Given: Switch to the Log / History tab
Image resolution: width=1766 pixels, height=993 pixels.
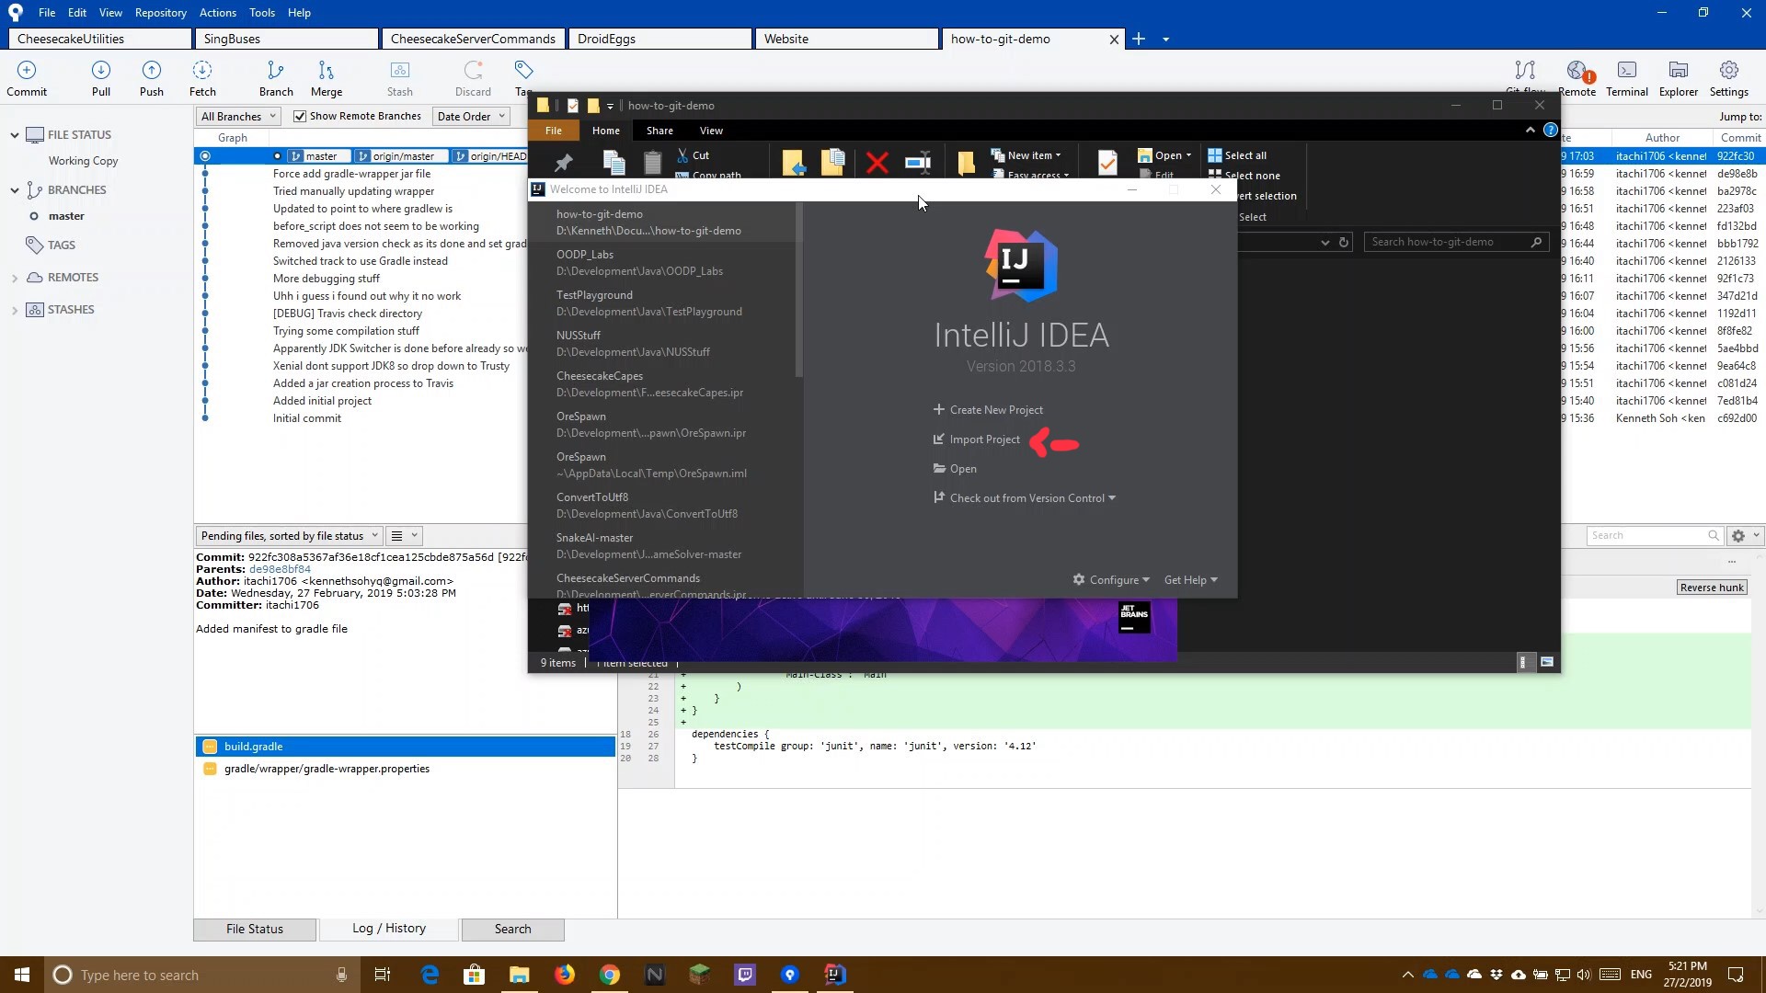Looking at the screenshot, I should 388,929.
